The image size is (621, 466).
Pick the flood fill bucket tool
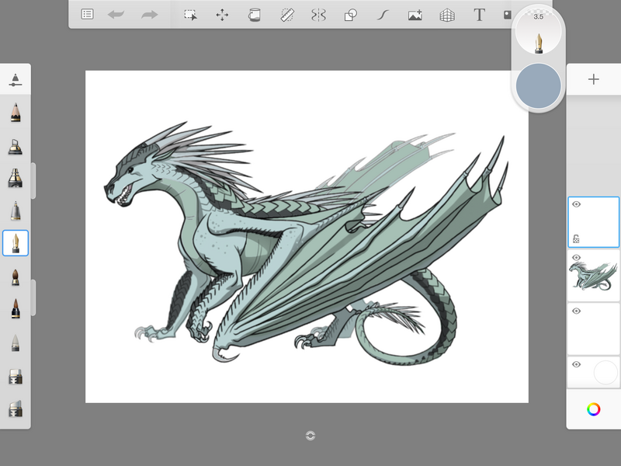click(x=254, y=15)
